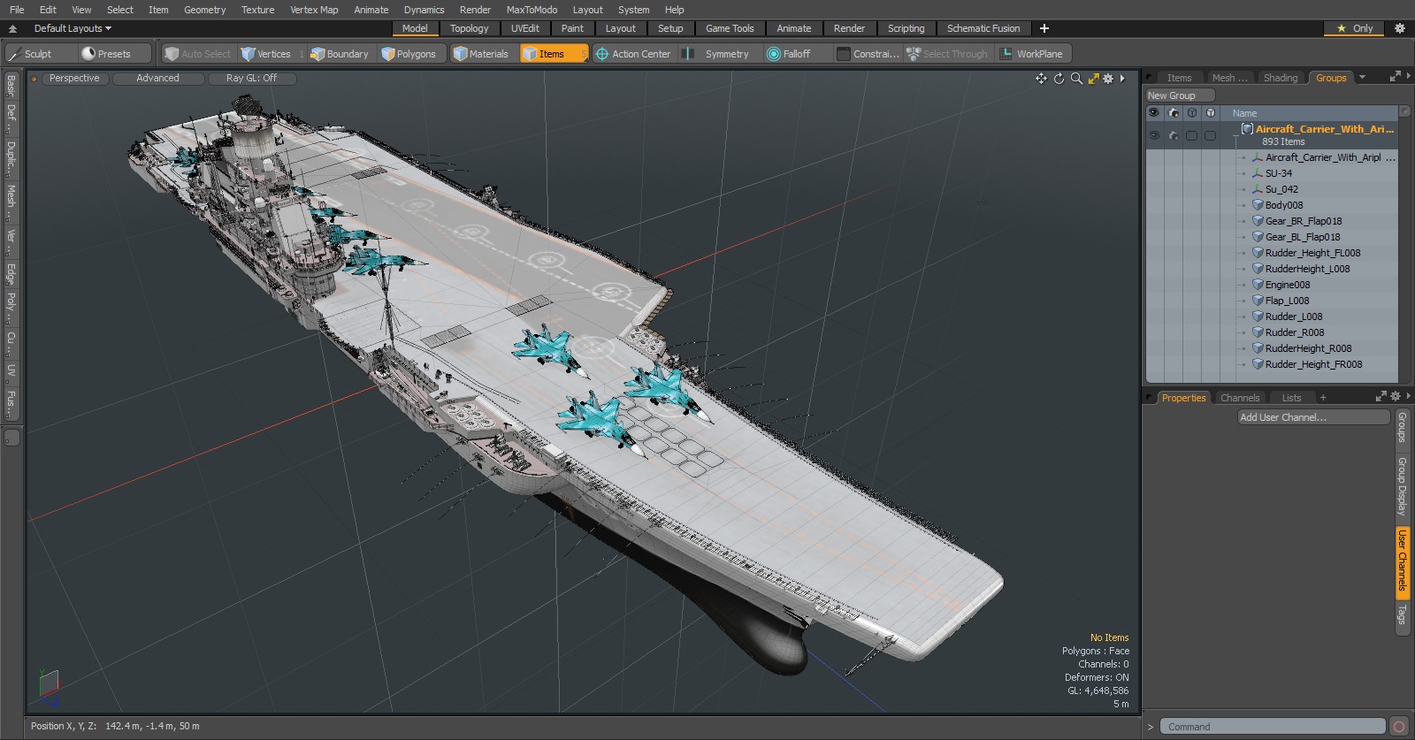The width and height of the screenshot is (1415, 740).
Task: Toggle wireframe box checkbox of group row
Action: pyautogui.click(x=1191, y=135)
